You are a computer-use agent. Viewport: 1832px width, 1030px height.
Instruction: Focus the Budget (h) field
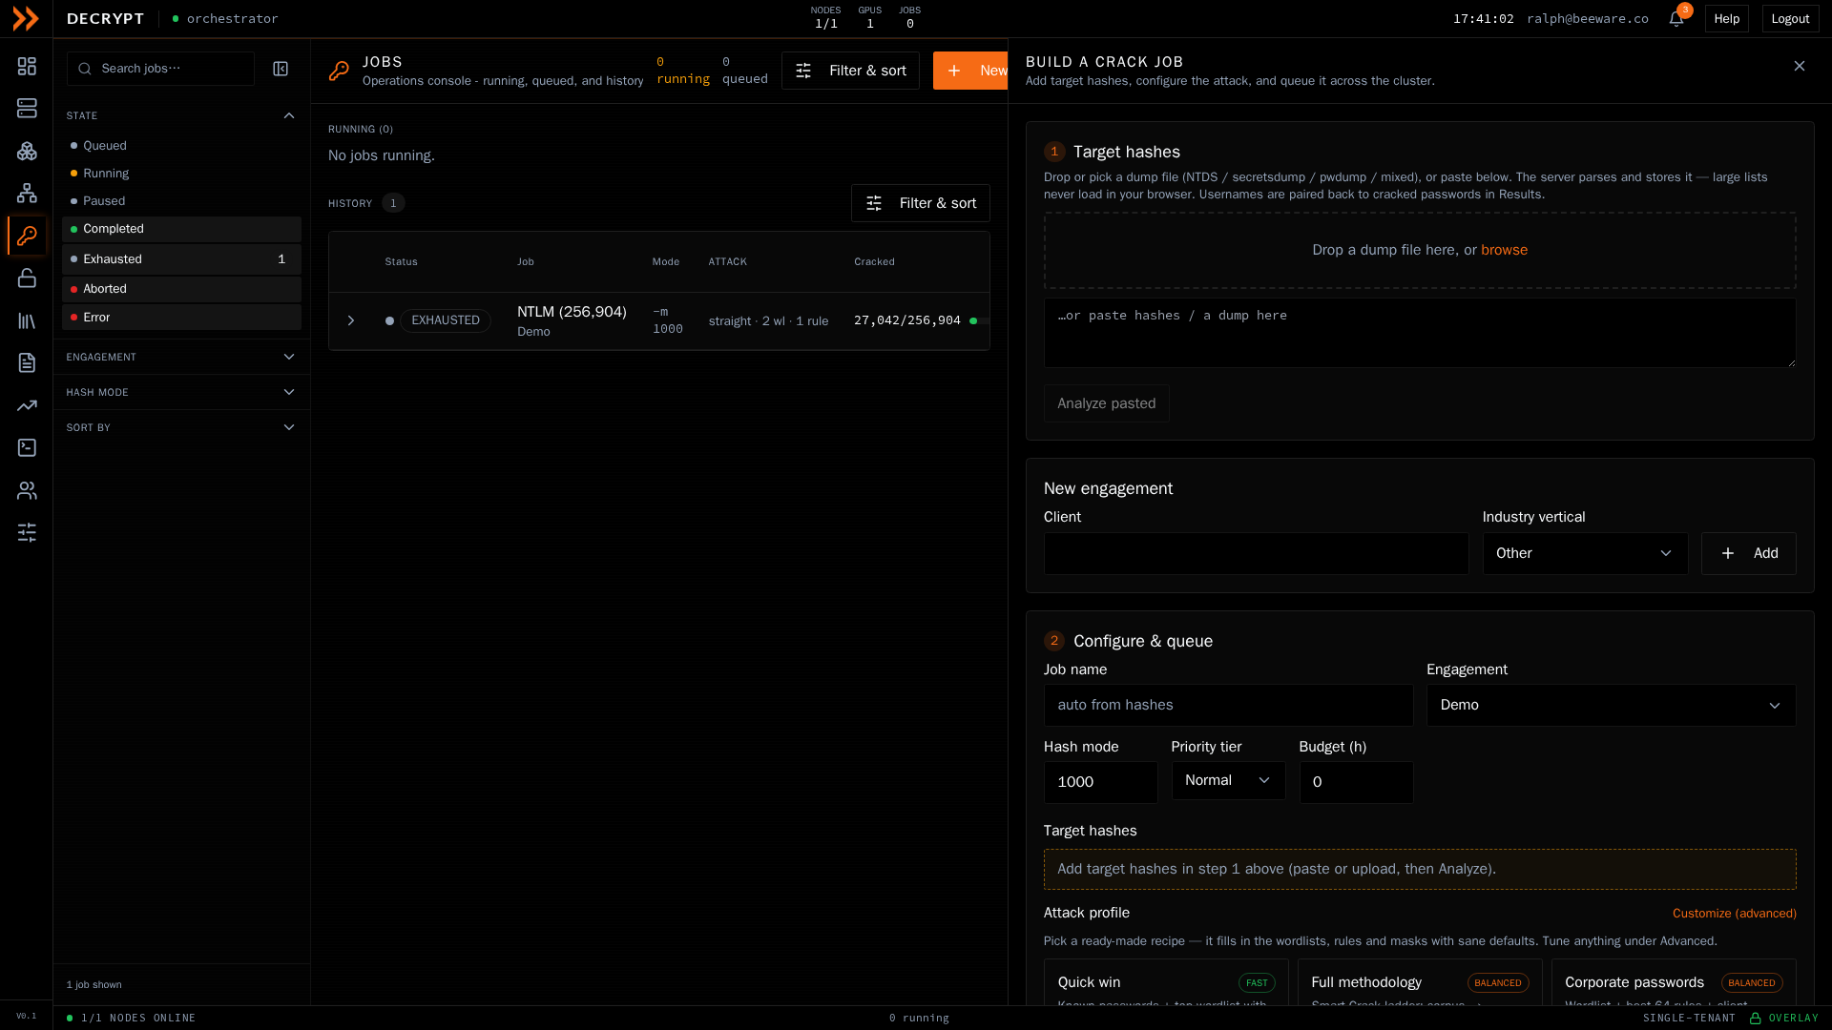click(x=1356, y=782)
